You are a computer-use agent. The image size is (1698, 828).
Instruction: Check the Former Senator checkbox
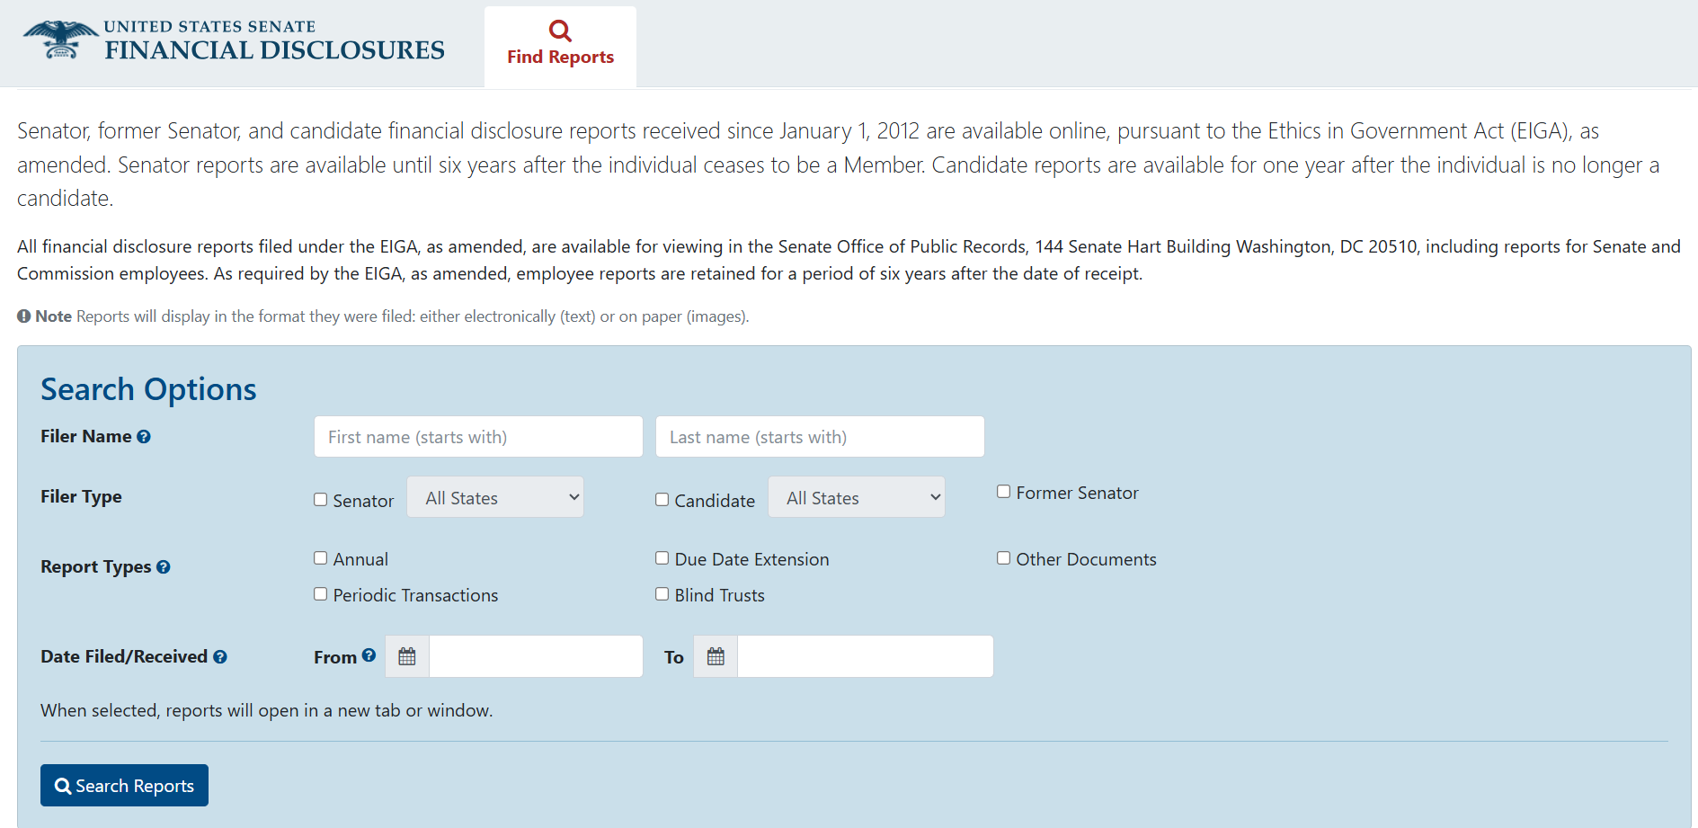click(1003, 491)
